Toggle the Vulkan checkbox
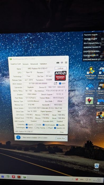Screen dimensions: 104x185 pos(27,128)
